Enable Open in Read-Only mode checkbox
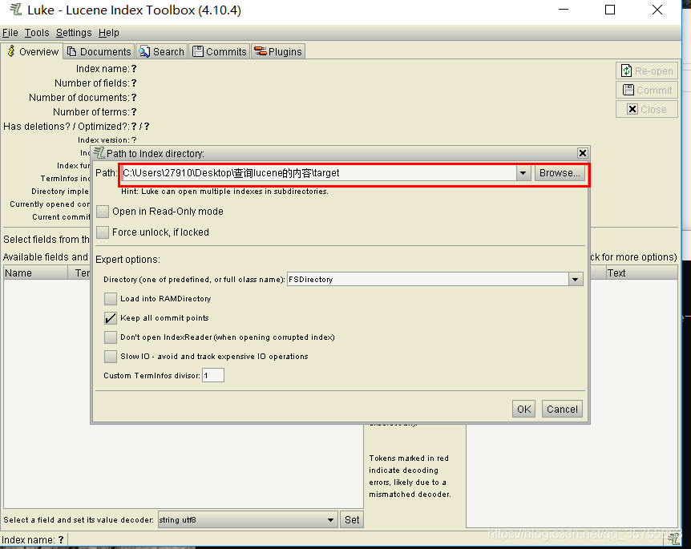Image resolution: width=691 pixels, height=549 pixels. [103, 212]
